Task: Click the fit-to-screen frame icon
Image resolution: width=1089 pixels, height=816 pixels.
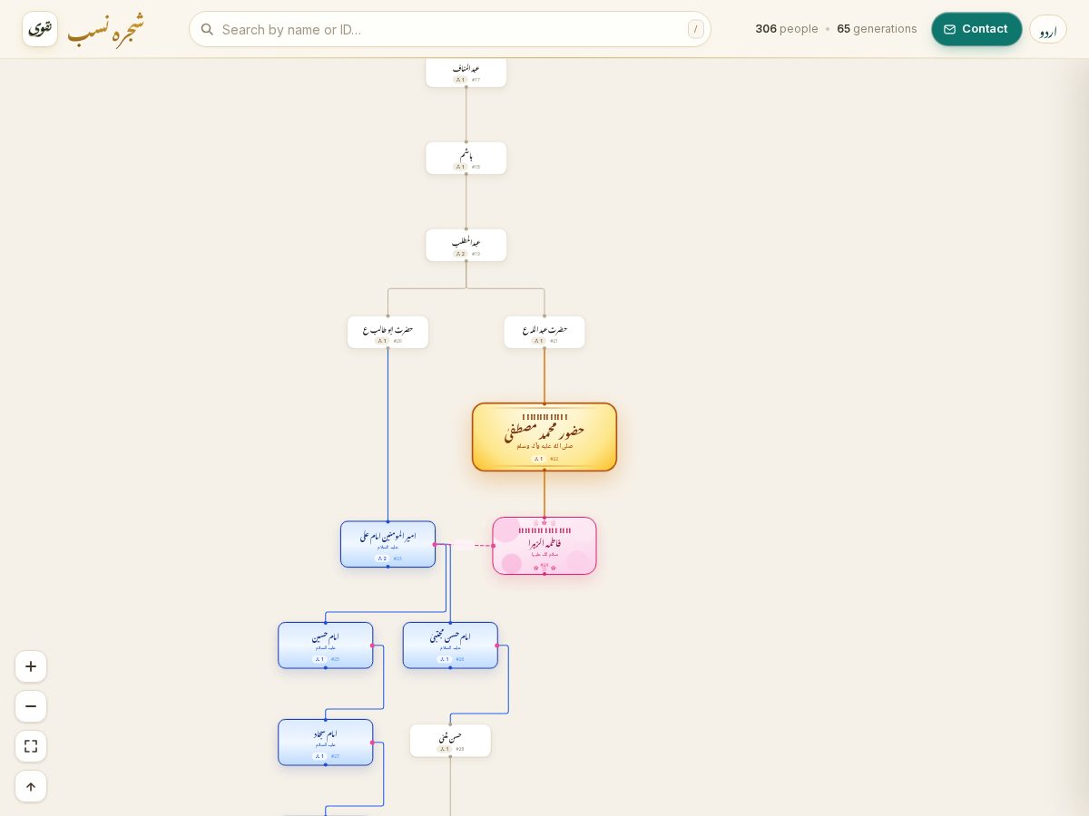Action: coord(31,746)
